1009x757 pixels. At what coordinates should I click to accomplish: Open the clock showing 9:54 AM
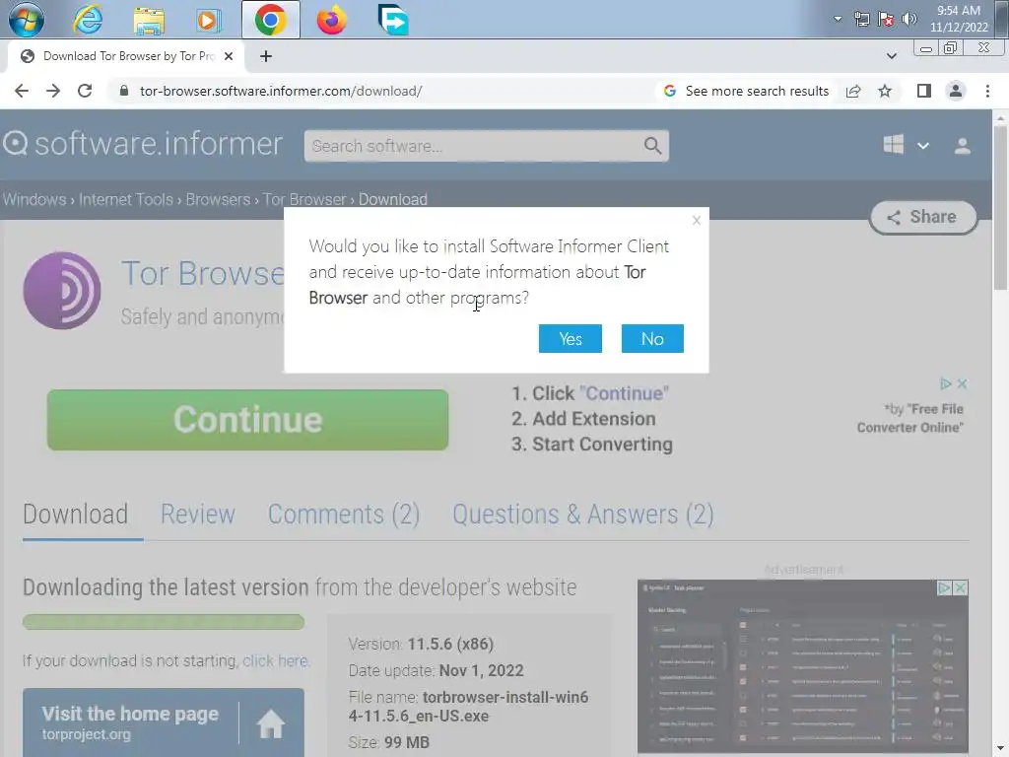click(958, 19)
